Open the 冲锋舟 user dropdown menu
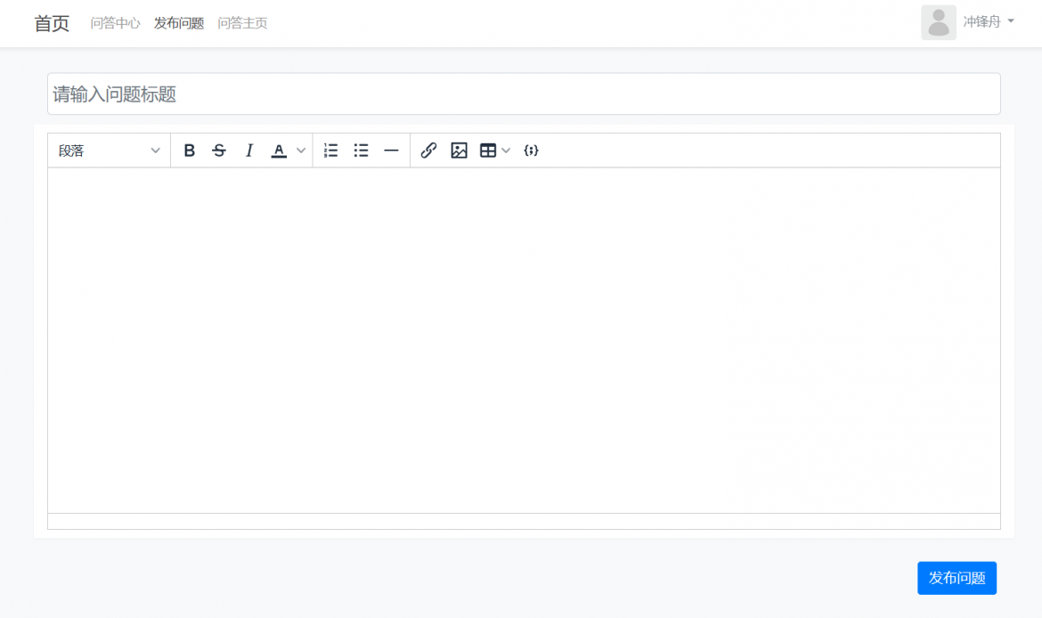The width and height of the screenshot is (1042, 618). click(989, 22)
